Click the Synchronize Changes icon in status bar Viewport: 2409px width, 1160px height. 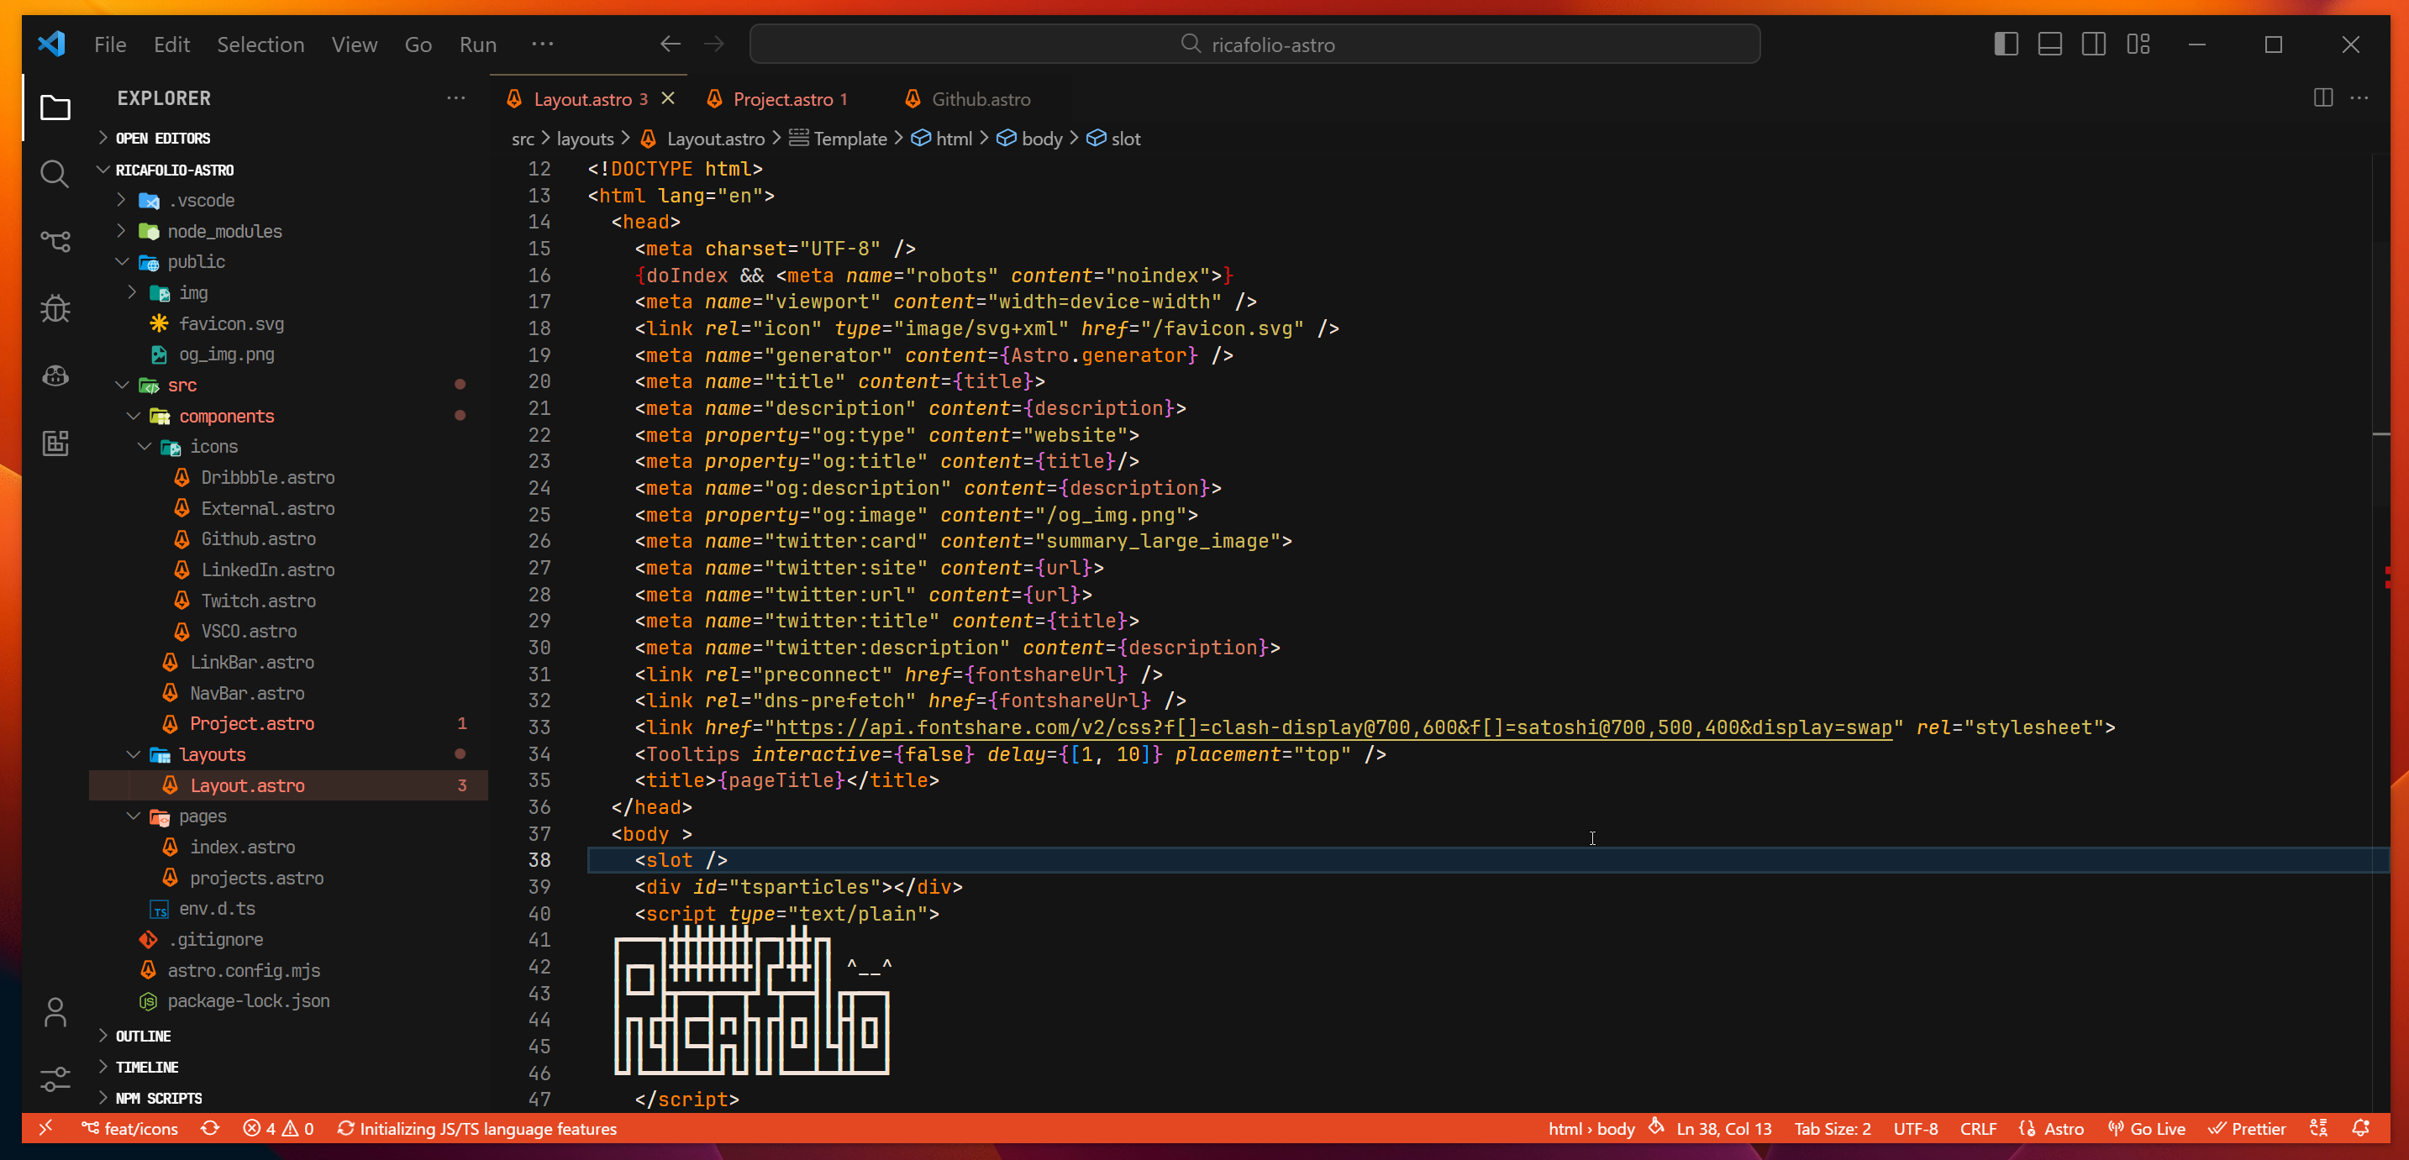pos(209,1128)
